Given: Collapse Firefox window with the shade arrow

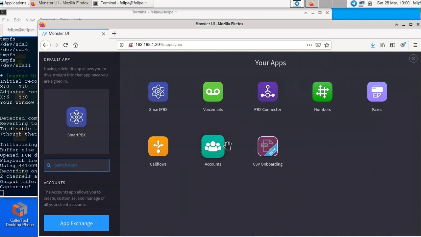Looking at the screenshot, I should pyautogui.click(x=396, y=24).
